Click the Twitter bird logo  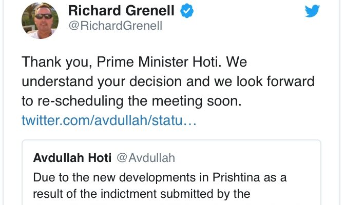pos(312,11)
